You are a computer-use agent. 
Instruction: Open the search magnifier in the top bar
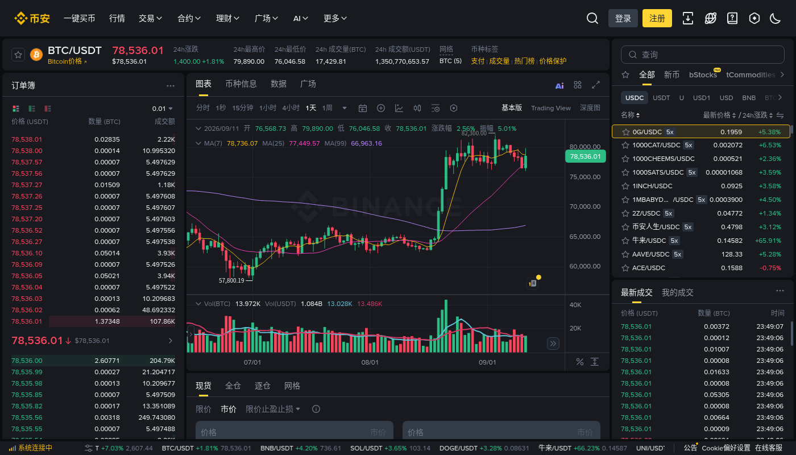pyautogui.click(x=592, y=18)
